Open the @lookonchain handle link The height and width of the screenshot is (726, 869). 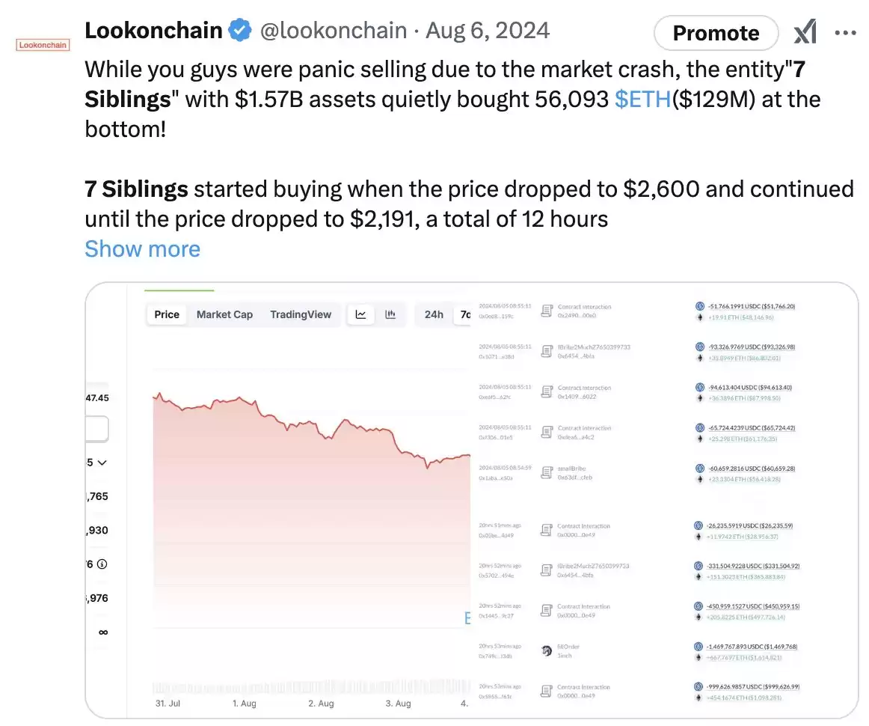[x=334, y=30]
